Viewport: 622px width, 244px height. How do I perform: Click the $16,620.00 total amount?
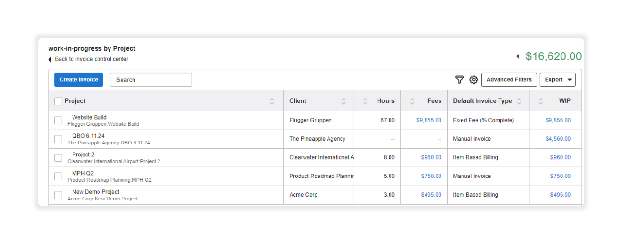554,56
